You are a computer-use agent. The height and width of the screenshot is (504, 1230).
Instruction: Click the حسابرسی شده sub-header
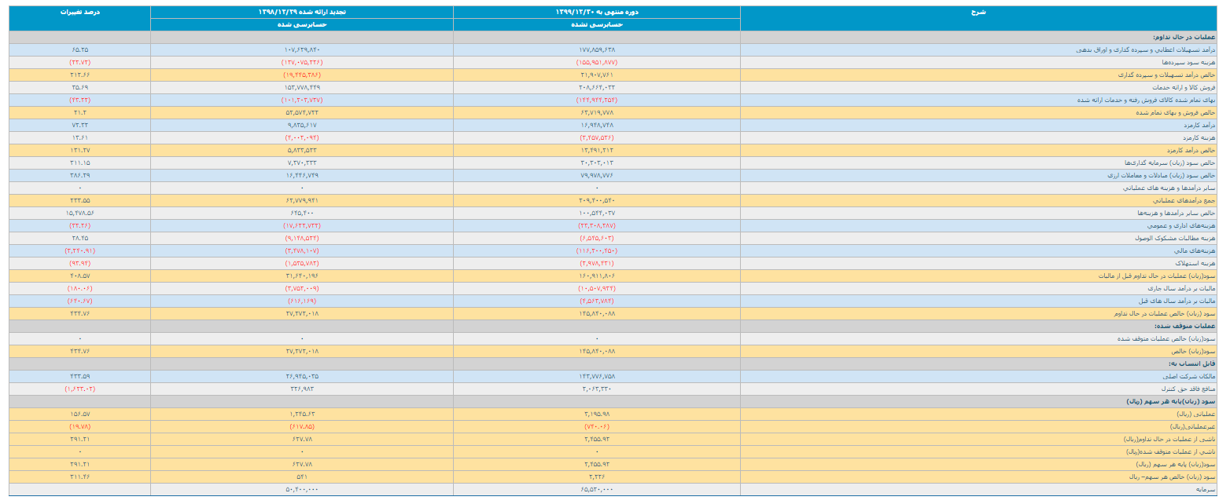[x=302, y=24]
